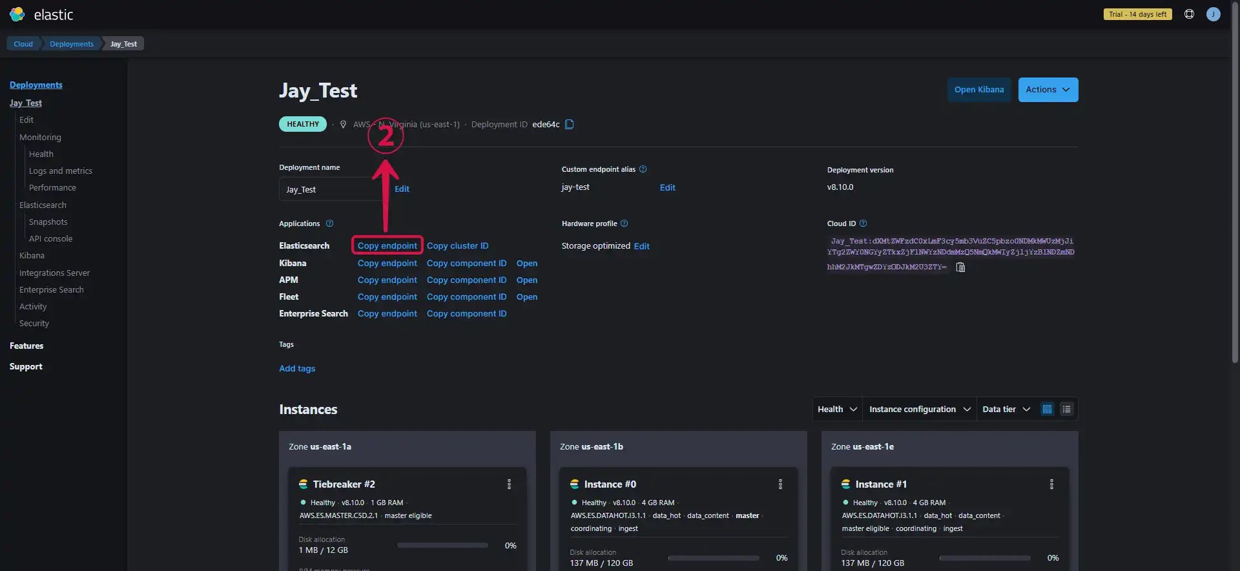This screenshot has width=1240, height=571.
Task: Click the Hardware profile help icon
Action: (x=624, y=223)
